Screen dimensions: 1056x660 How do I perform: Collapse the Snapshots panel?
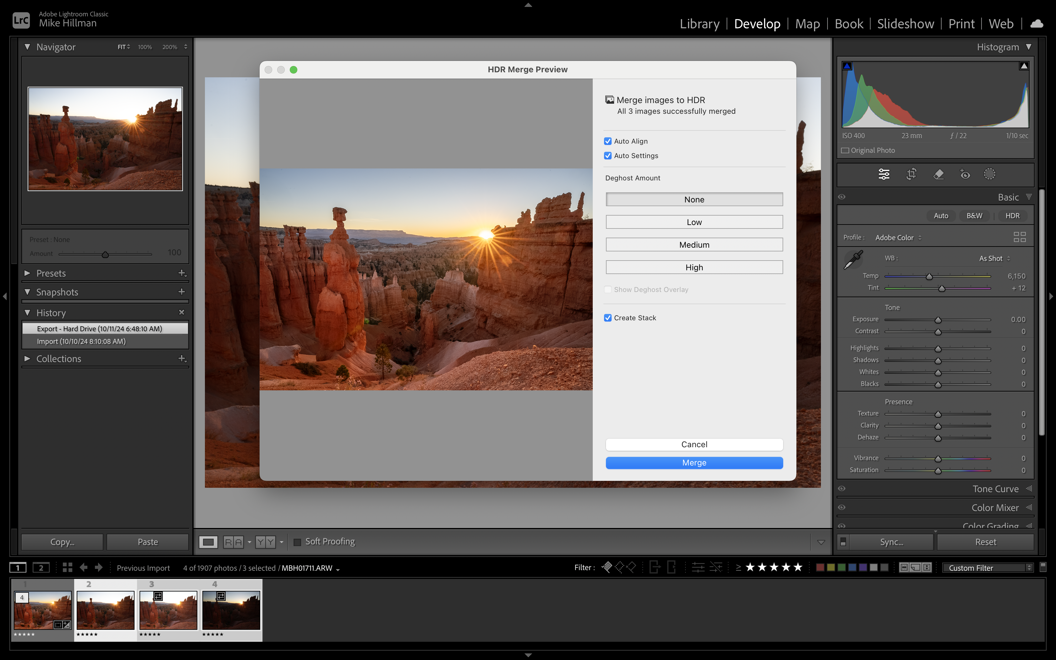[27, 292]
